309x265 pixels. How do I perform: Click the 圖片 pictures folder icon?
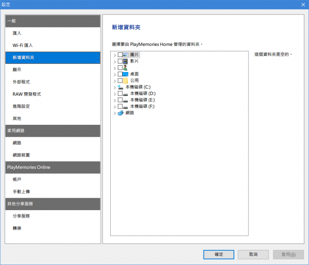tap(125, 55)
